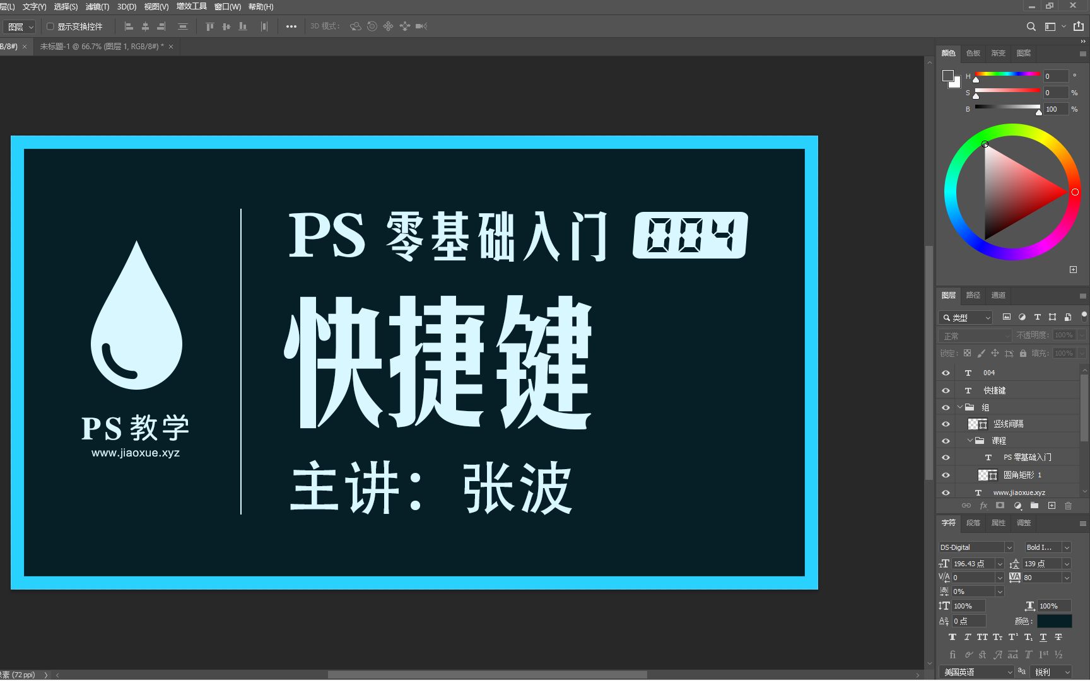Open the 文字(Y) menu
Viewport: 1090px width, 681px height.
(34, 7)
